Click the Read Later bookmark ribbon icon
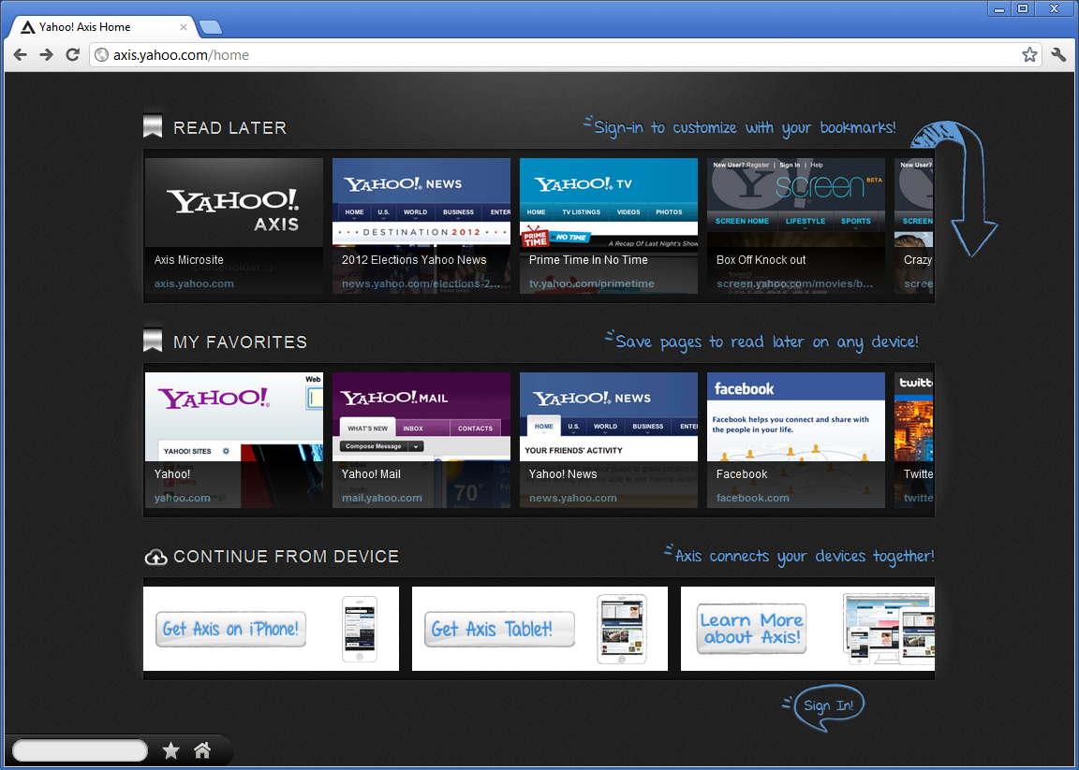Viewport: 1079px width, 770px height. click(153, 127)
